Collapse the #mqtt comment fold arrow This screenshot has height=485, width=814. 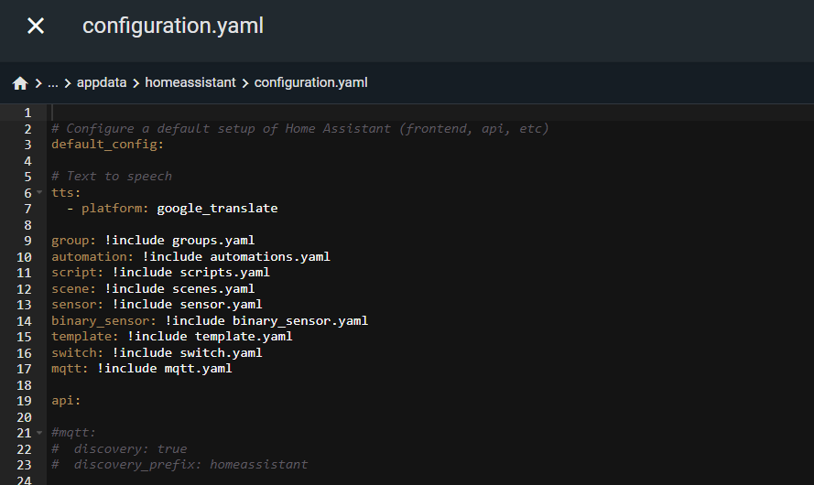click(x=39, y=433)
